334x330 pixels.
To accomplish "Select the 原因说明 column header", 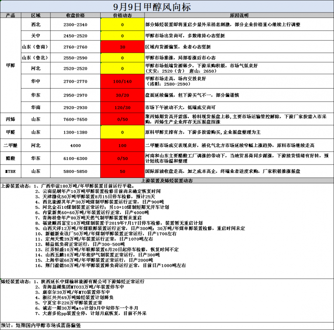I will 239,15.
